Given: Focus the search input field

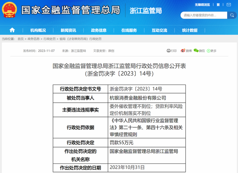Looking at the screenshot, I should [204, 15].
